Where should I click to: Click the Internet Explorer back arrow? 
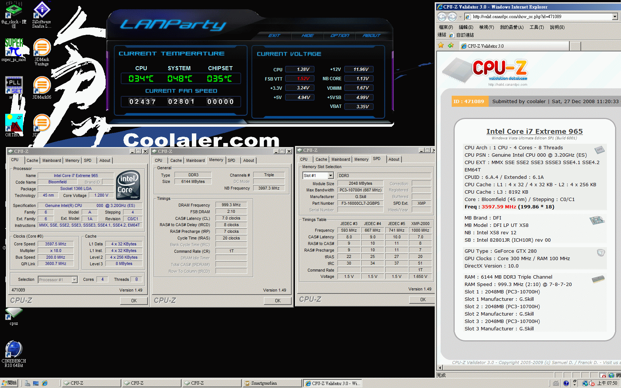442,17
